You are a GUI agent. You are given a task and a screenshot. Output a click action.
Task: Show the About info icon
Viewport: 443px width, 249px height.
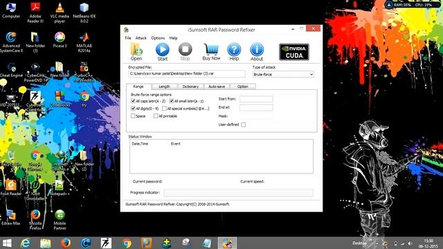(257, 52)
